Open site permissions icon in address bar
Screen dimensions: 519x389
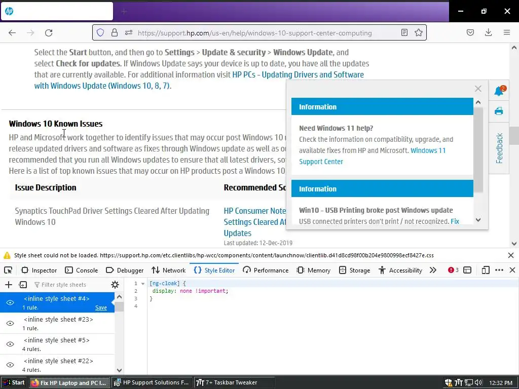point(128,32)
